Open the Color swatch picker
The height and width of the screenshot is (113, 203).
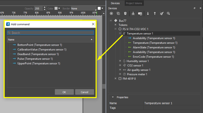[57, 9]
